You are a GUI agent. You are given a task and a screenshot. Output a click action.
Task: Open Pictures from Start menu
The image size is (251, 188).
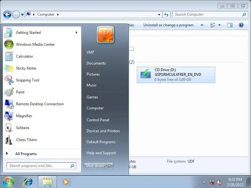(x=93, y=74)
